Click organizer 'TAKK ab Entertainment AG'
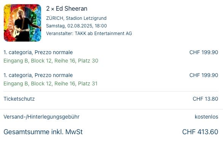 [x=104, y=34]
